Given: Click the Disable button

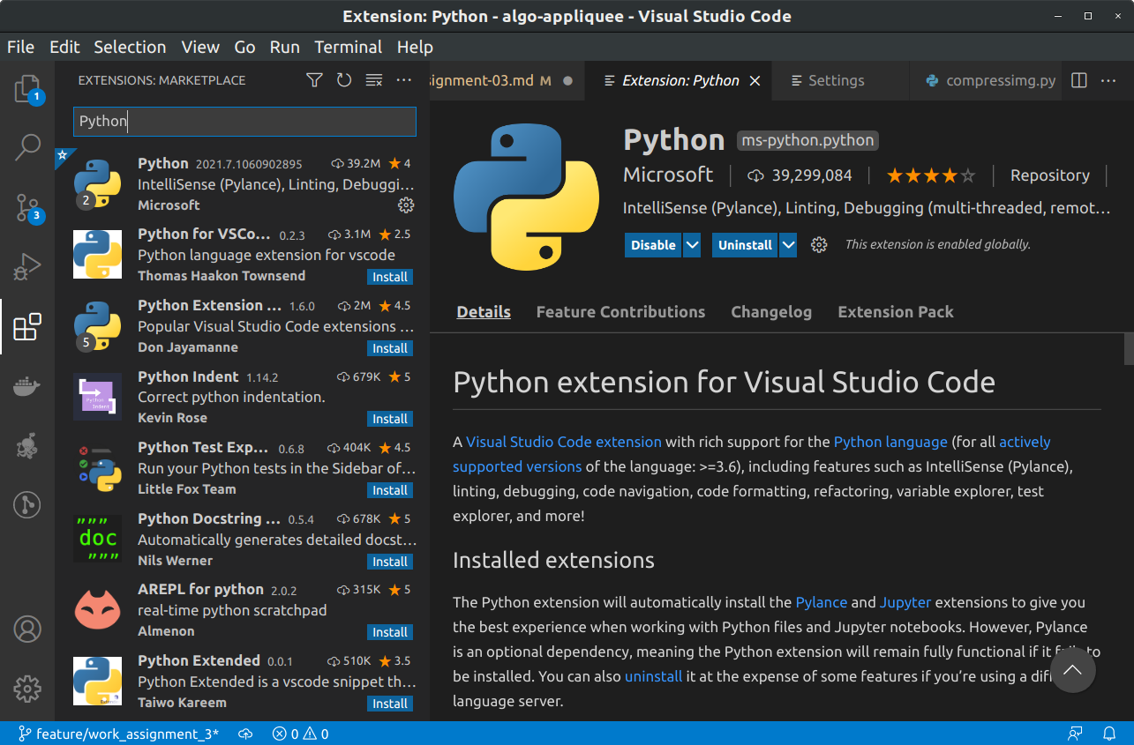Looking at the screenshot, I should (654, 245).
